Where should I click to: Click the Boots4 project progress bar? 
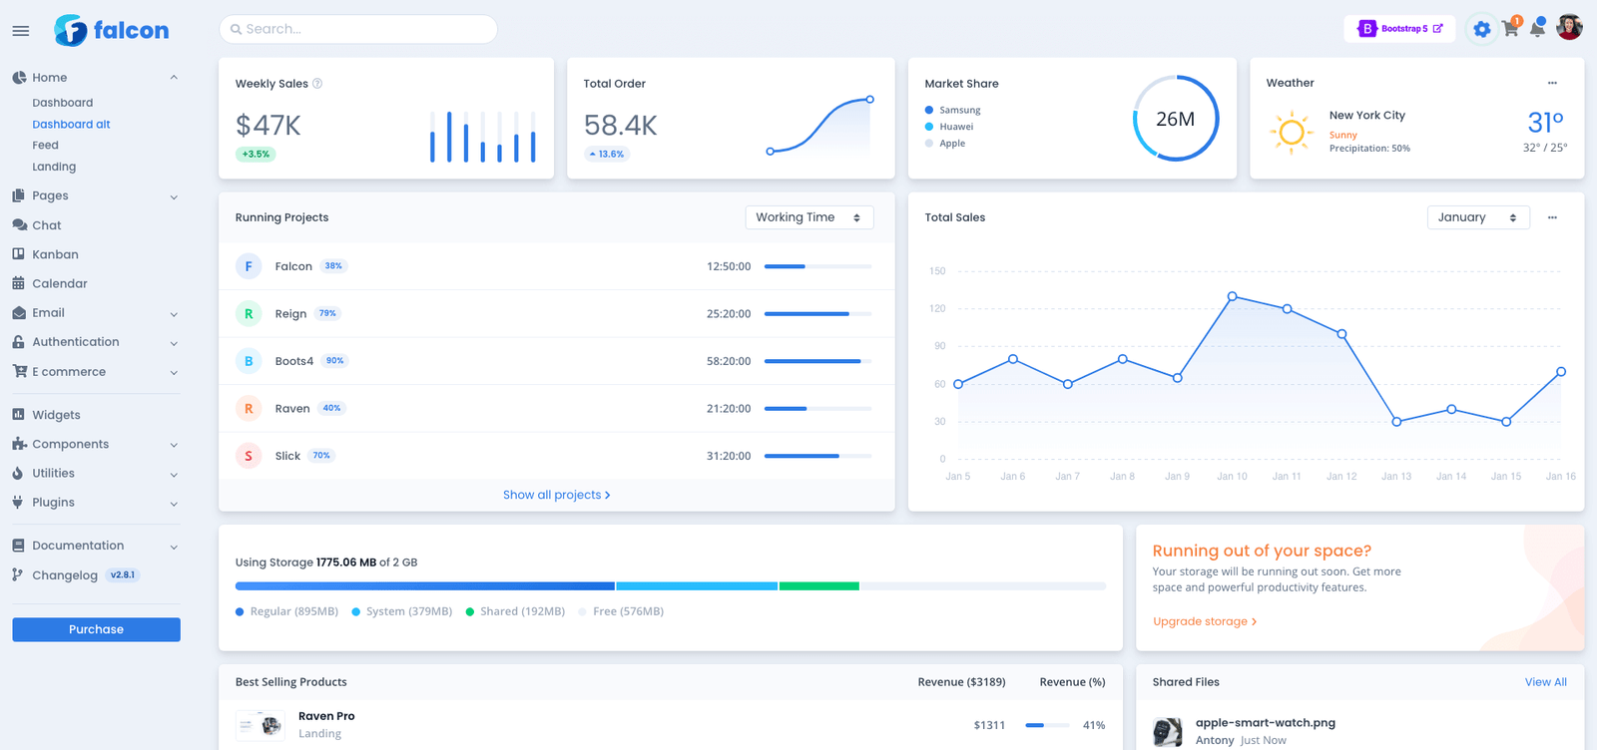click(817, 361)
